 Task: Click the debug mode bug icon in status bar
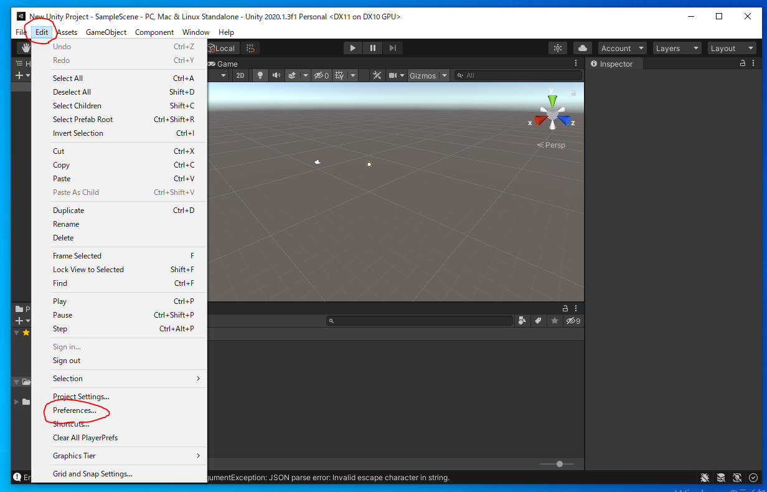click(704, 478)
